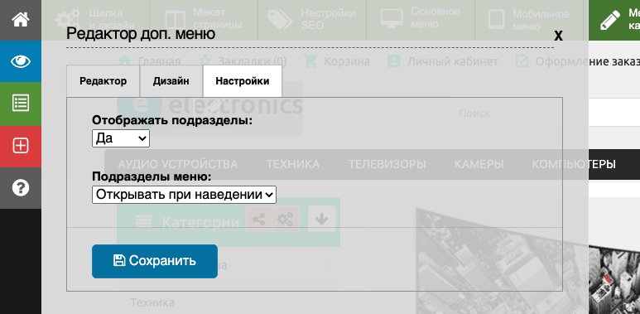This screenshot has width=640, height=314.
Task: Open the question mark help icon
Action: 21,188
